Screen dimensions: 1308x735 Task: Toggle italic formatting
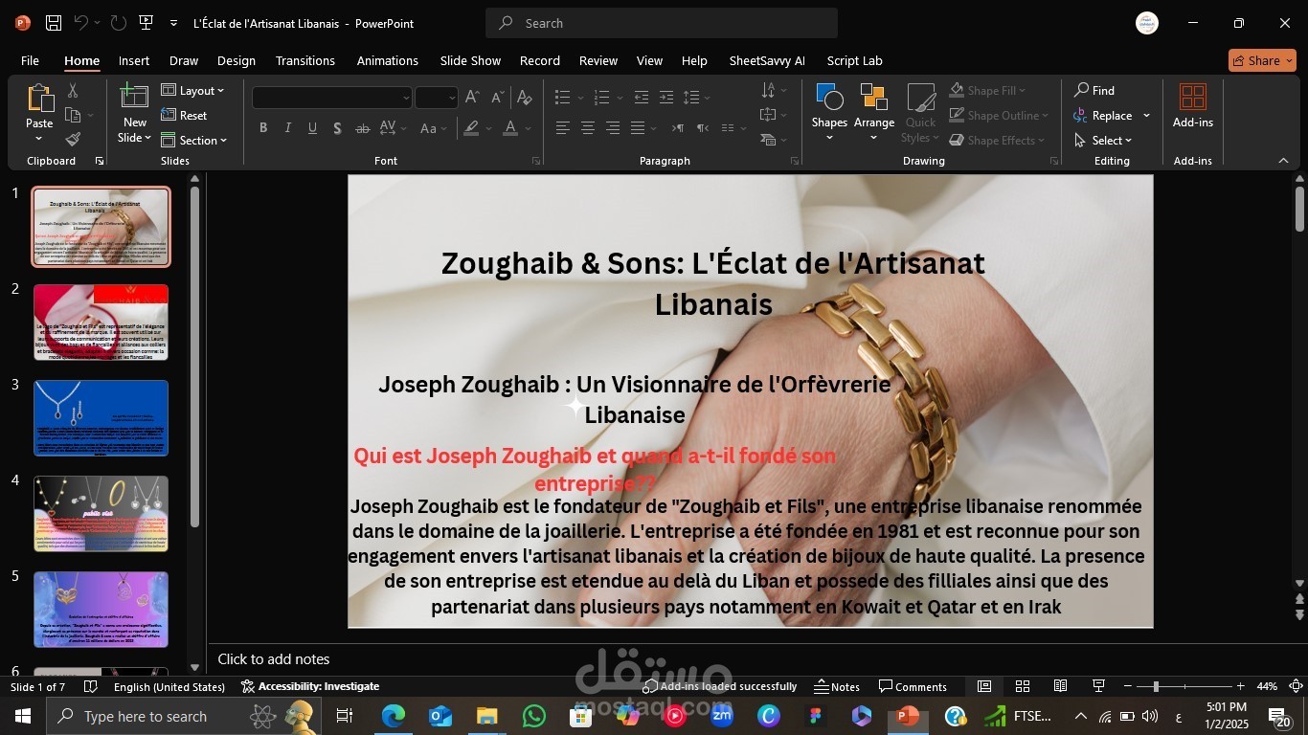[288, 128]
